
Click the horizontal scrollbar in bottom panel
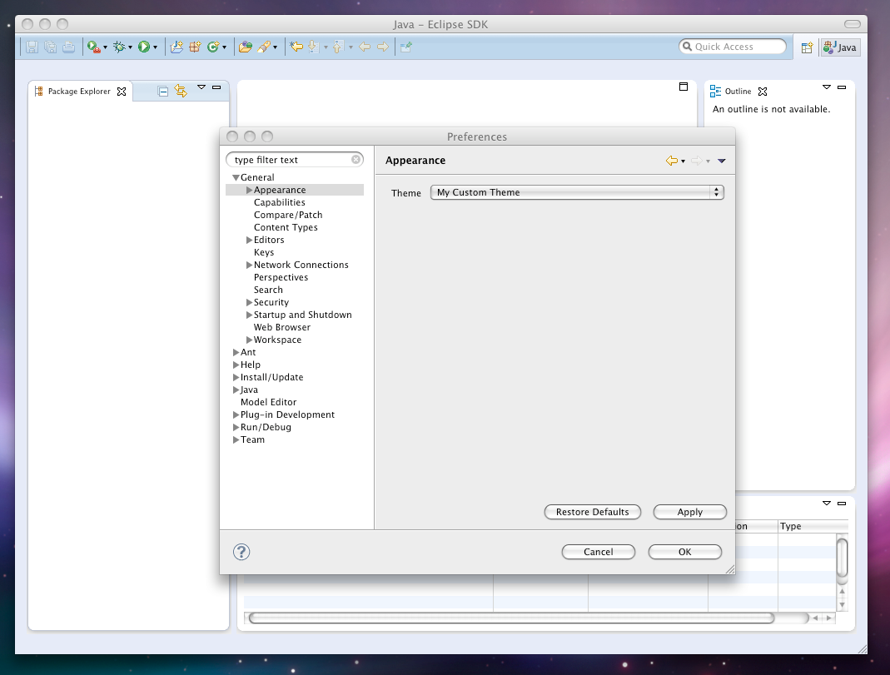511,618
